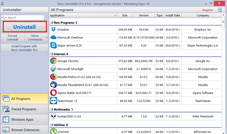
Task: Select foobar2000 v1.3.6 row name
Action: tap(69, 116)
